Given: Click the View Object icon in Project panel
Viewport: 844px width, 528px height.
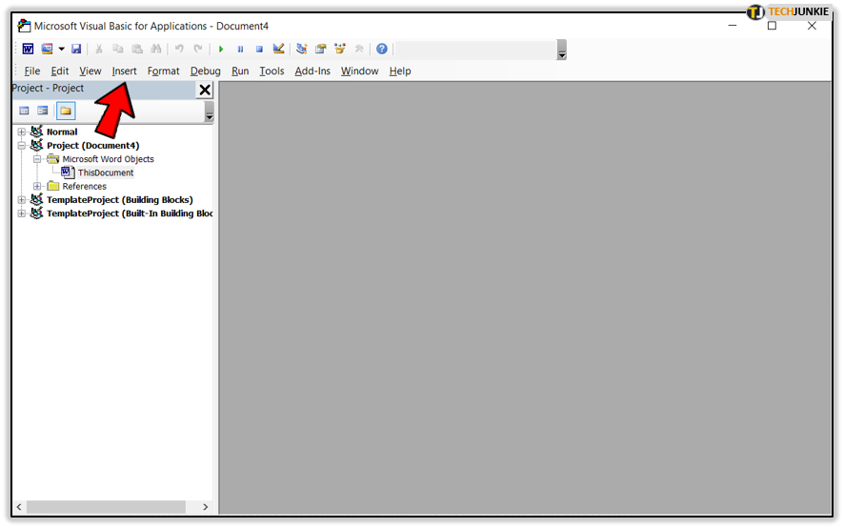Looking at the screenshot, I should [x=43, y=111].
